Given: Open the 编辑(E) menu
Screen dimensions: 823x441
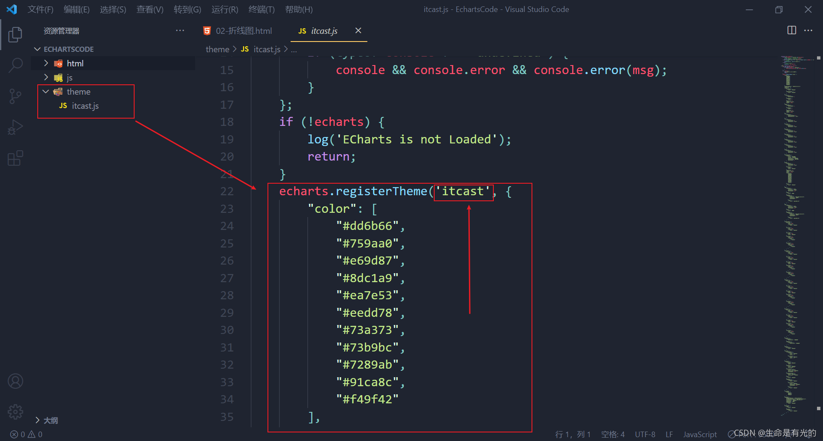Looking at the screenshot, I should [77, 9].
